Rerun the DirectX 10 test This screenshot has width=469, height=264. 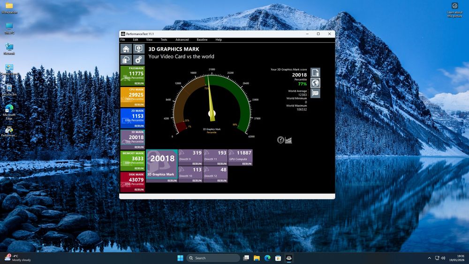197,181
